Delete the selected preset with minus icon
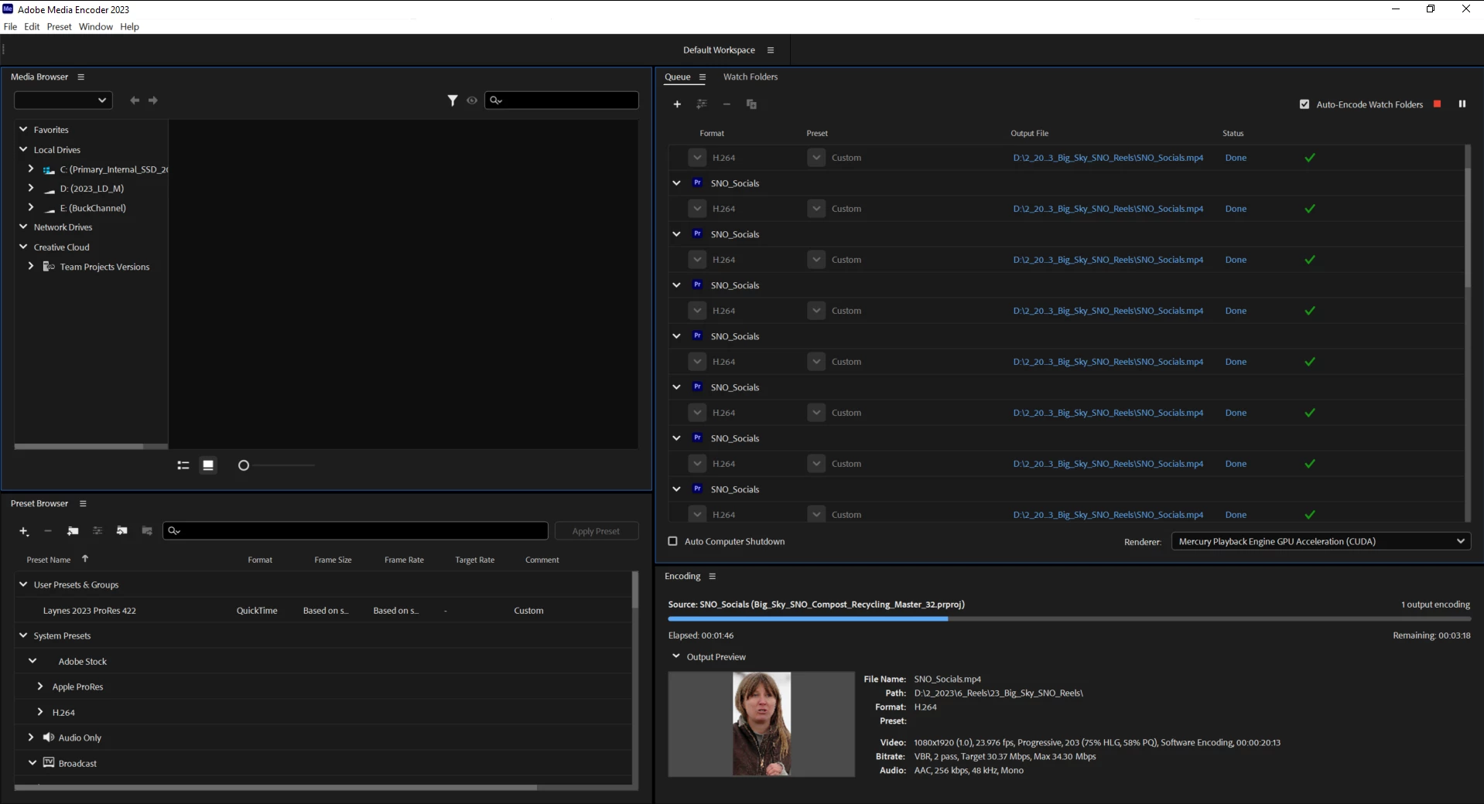The image size is (1484, 804). (48, 531)
